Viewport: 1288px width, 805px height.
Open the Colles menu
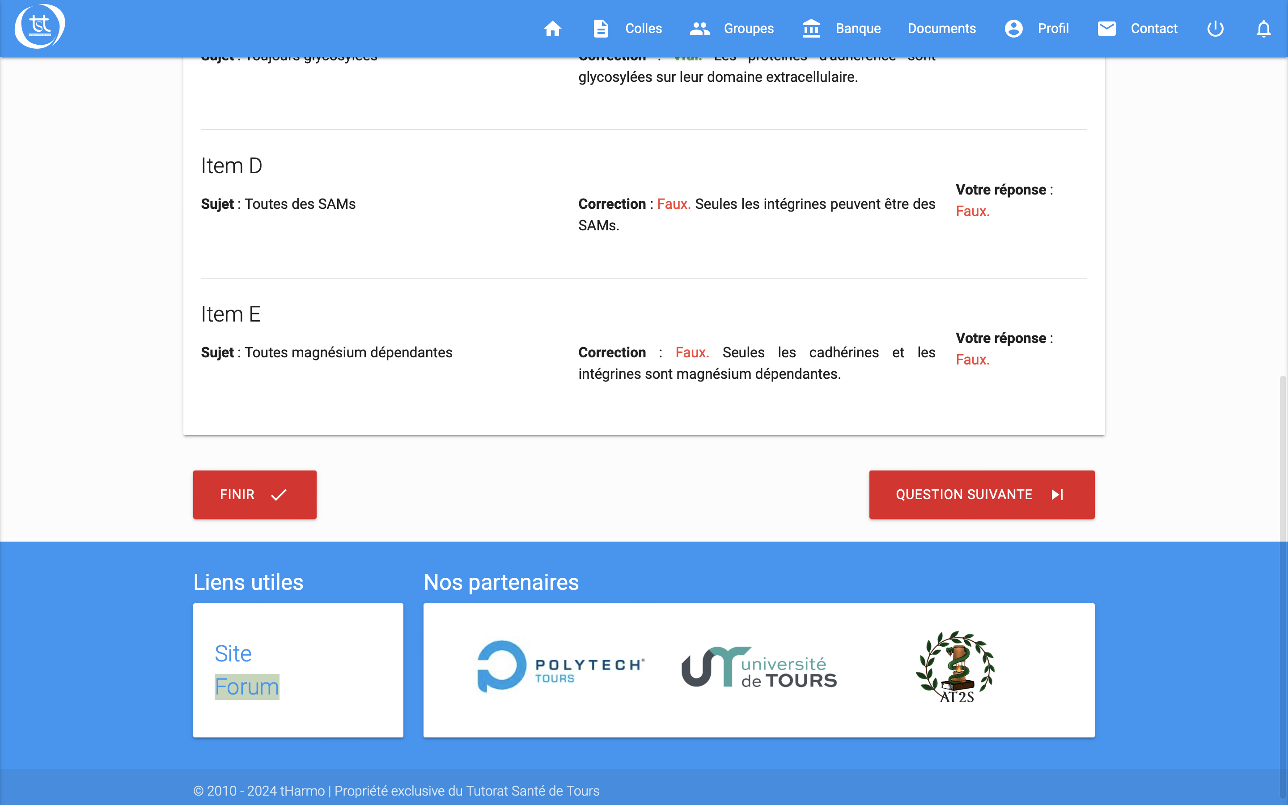coord(644,29)
